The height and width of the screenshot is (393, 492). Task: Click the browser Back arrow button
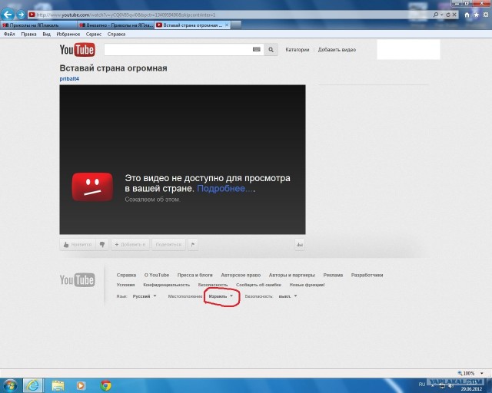[8, 14]
